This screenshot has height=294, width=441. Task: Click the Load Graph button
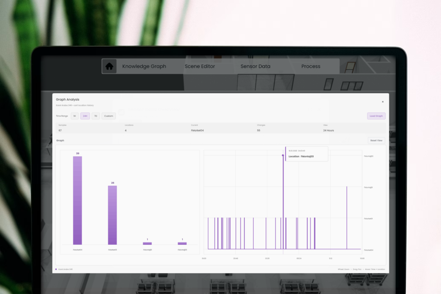pos(376,116)
